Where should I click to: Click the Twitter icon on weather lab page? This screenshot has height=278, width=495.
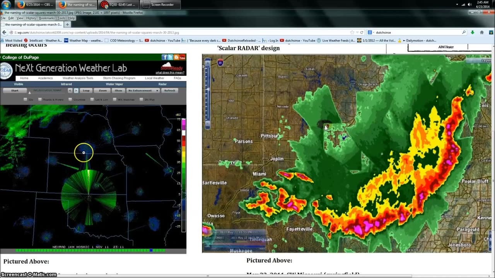[x=170, y=57]
